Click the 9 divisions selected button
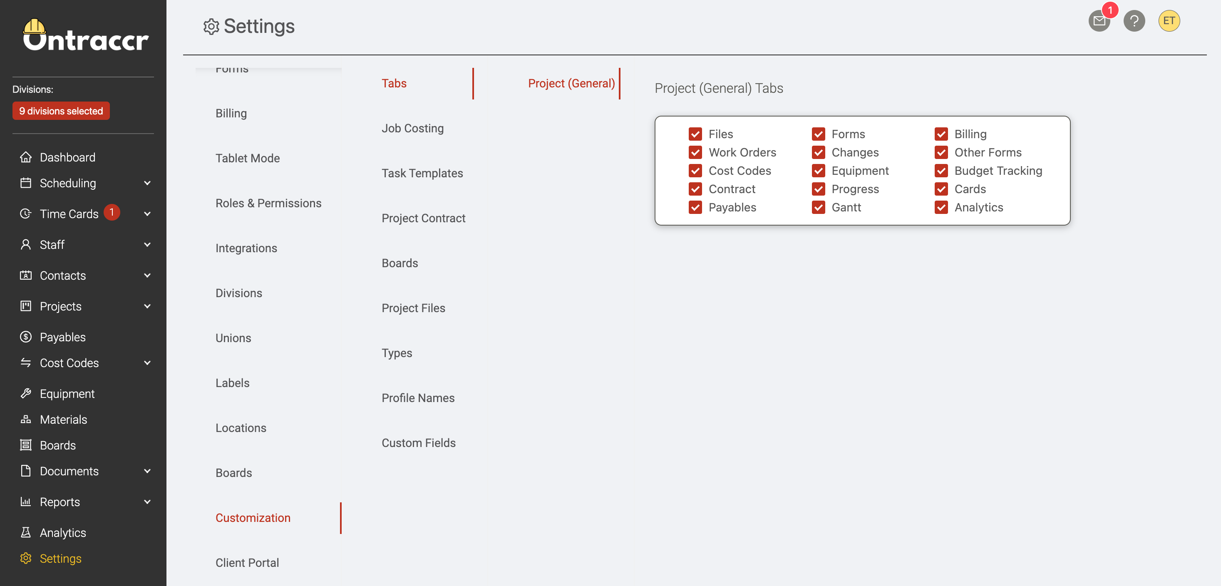 tap(61, 110)
